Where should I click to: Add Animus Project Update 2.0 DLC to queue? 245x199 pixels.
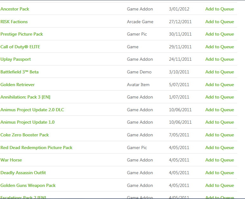(x=220, y=110)
